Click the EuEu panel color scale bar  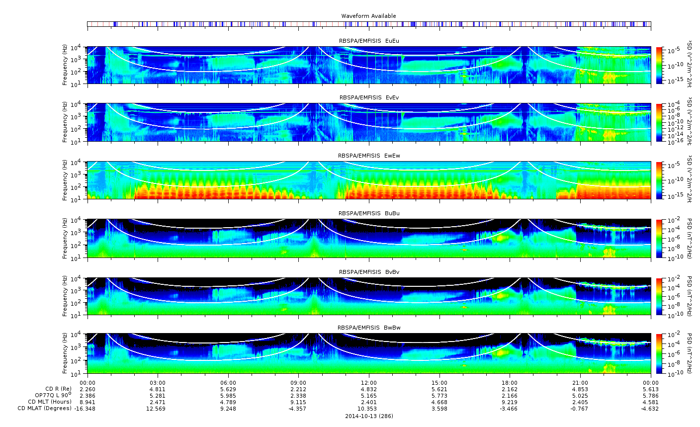(660, 65)
